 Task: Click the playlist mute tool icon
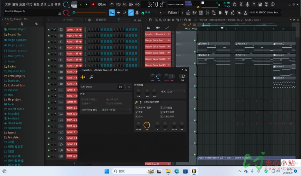pyautogui.click(x=169, y=20)
